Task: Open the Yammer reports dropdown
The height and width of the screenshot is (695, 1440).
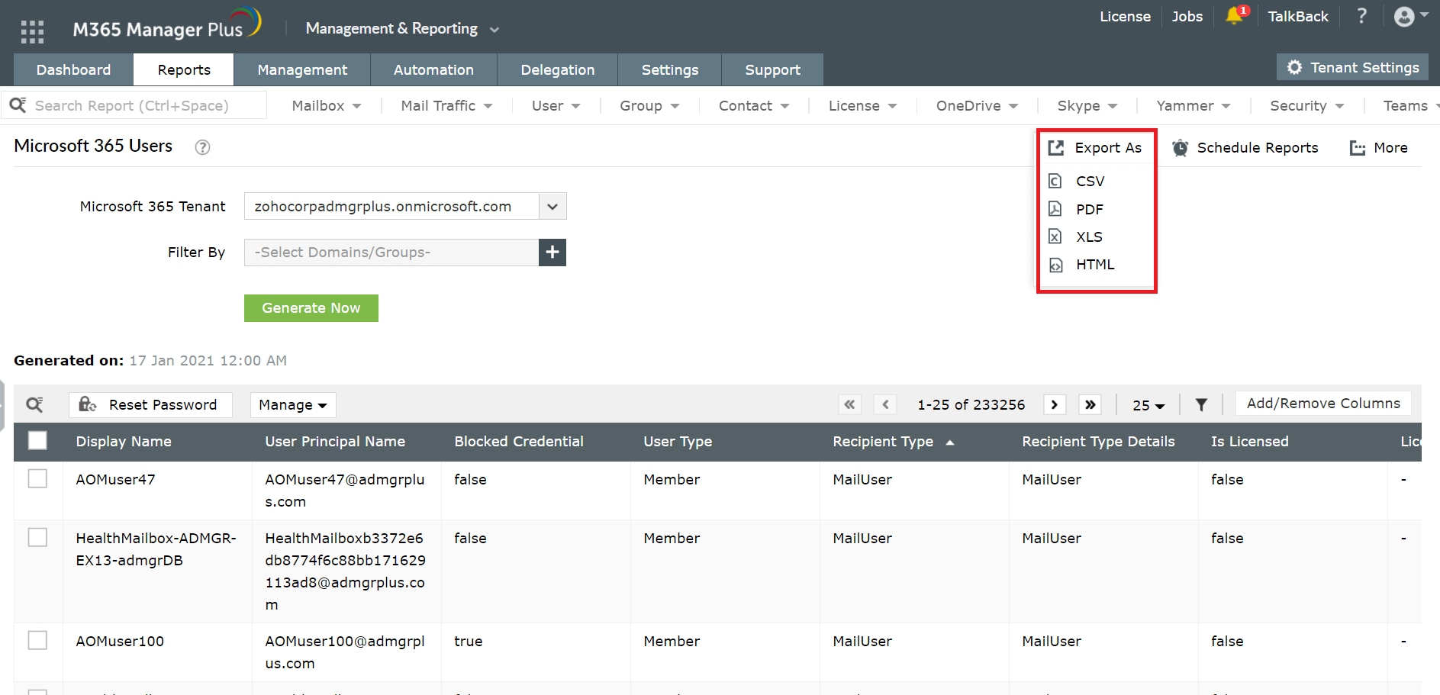Action: tap(1194, 106)
